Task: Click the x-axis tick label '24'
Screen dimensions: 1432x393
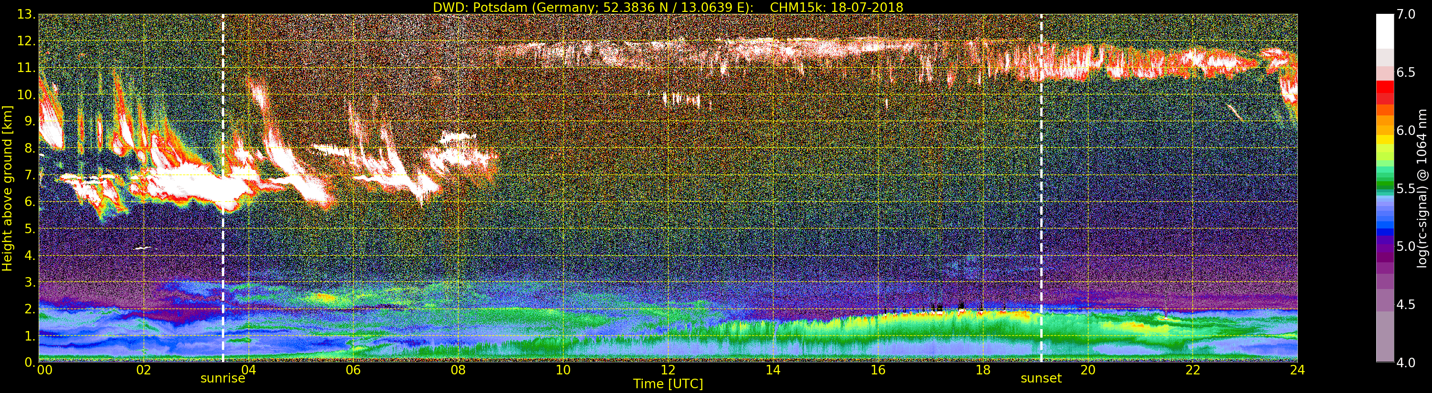Action: click(x=1297, y=370)
